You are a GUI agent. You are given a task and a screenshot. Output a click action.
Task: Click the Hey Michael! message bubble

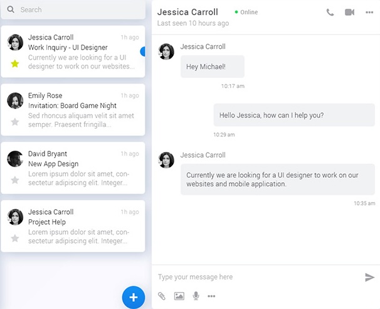tap(213, 67)
